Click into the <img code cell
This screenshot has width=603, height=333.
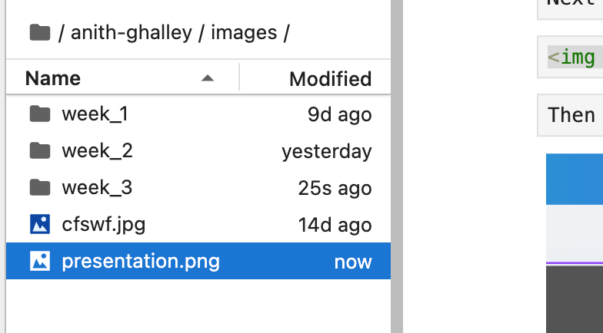coord(573,57)
